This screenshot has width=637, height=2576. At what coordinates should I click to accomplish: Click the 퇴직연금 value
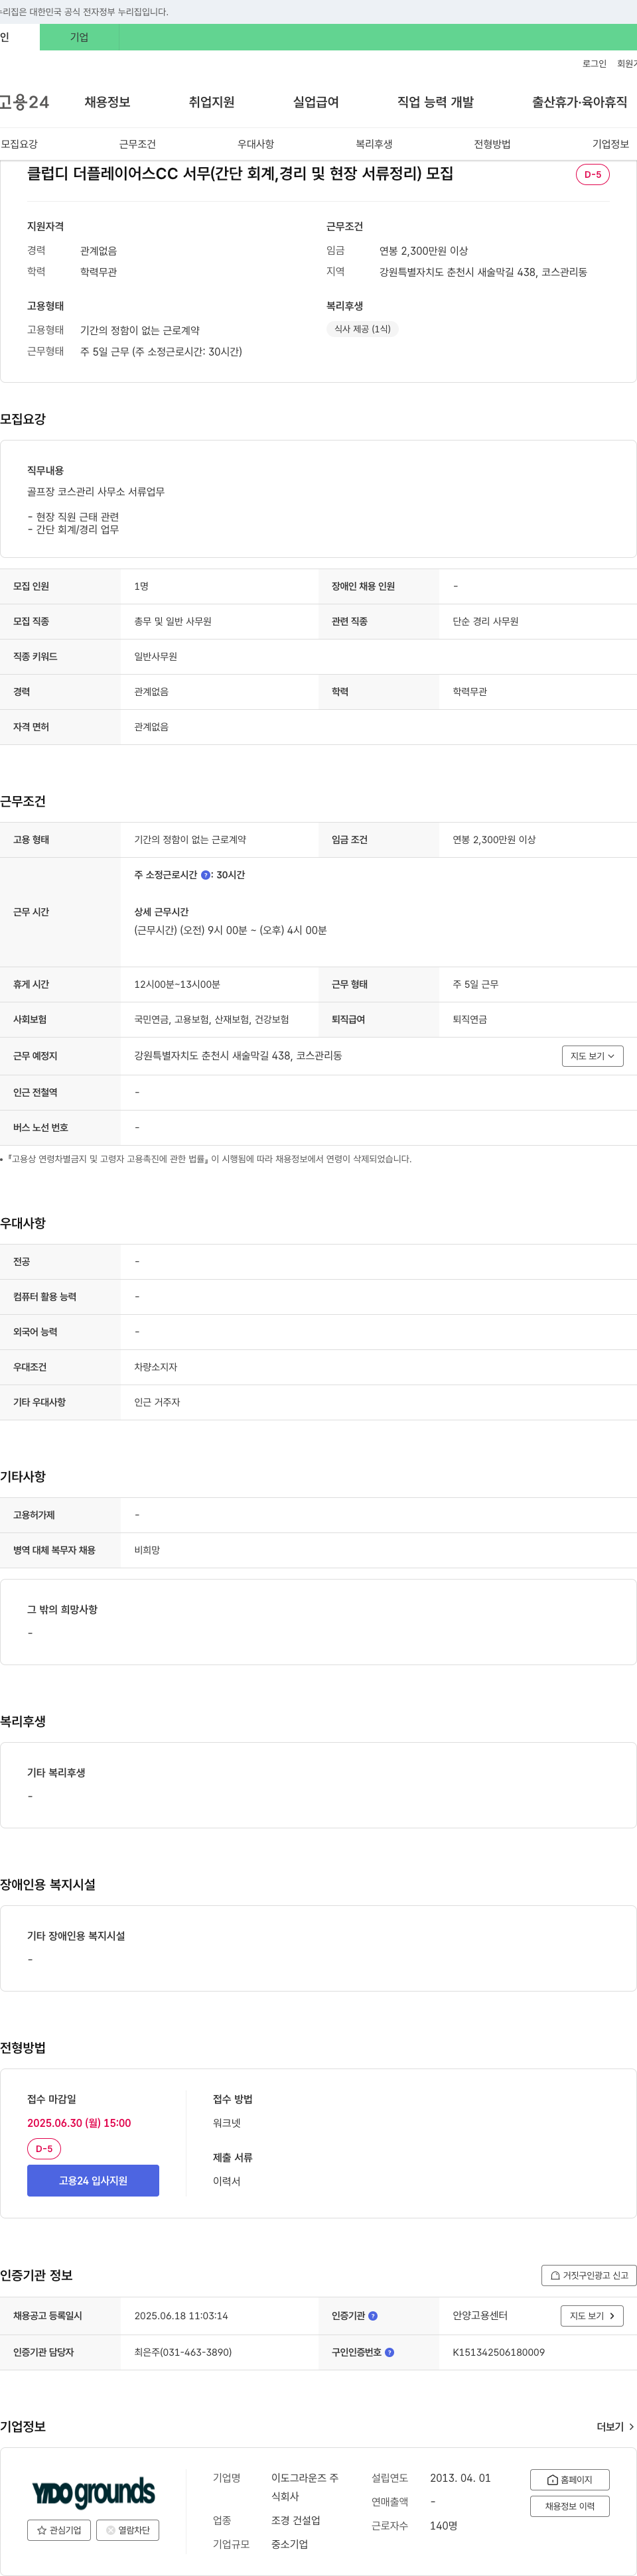470,1020
